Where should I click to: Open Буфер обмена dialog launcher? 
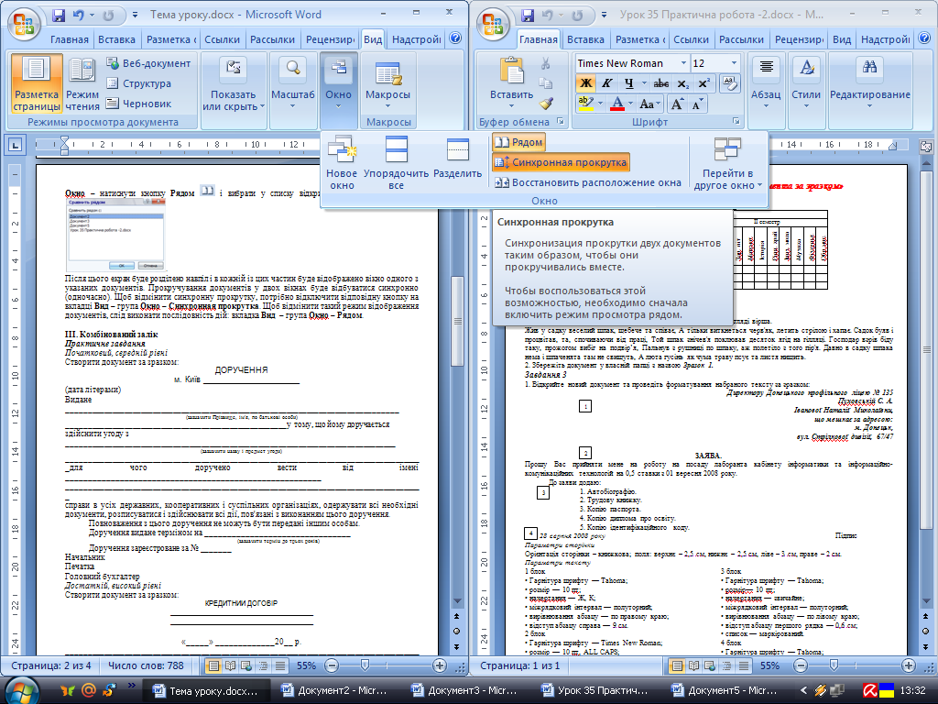[x=561, y=122]
